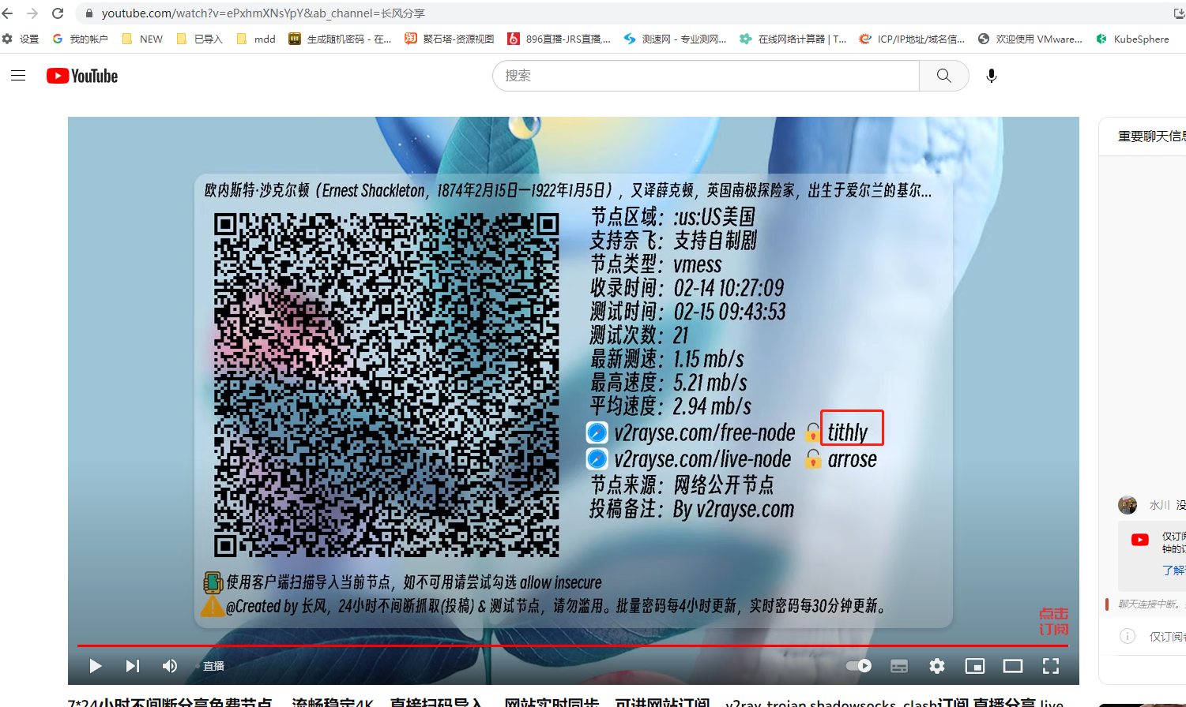The height and width of the screenshot is (707, 1186).
Task: Click the browser address bar URL
Action: (x=263, y=13)
